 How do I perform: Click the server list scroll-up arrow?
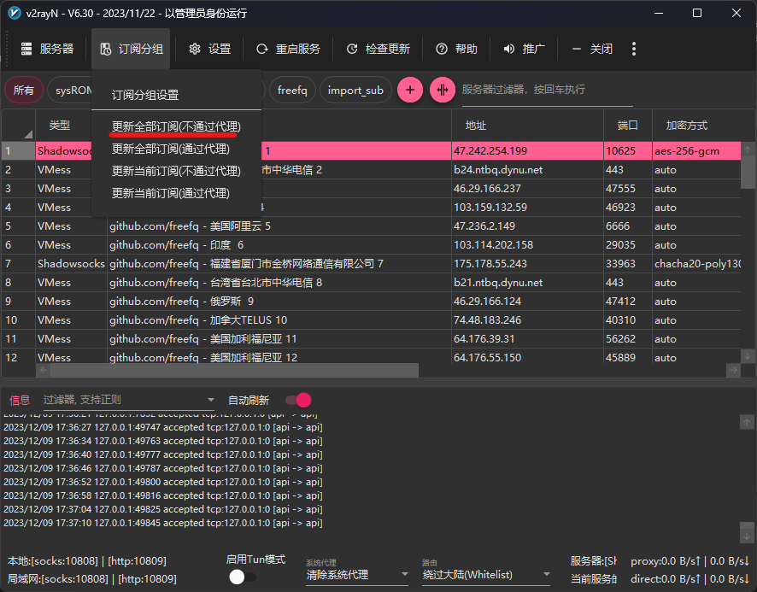pos(748,149)
